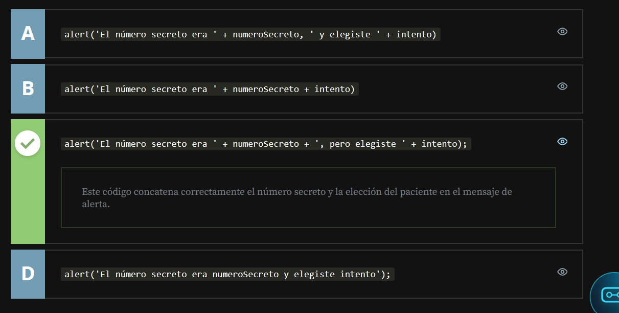
Task: Select answer letter D
Action: [x=28, y=274]
